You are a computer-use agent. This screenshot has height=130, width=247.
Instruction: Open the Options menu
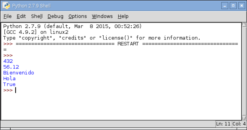click(x=78, y=16)
